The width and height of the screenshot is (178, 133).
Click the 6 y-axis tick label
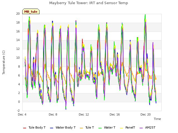(19, 76)
